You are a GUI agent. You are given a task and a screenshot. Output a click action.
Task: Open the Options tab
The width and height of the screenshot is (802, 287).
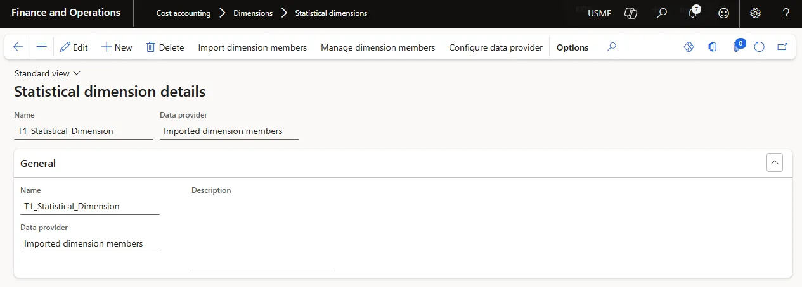[572, 47]
